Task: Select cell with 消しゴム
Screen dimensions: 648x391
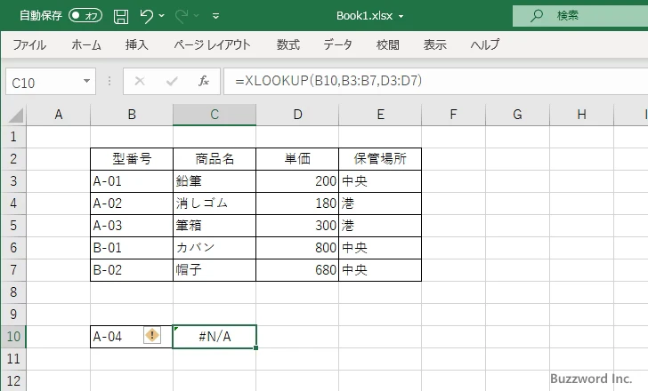Action: tap(215, 203)
